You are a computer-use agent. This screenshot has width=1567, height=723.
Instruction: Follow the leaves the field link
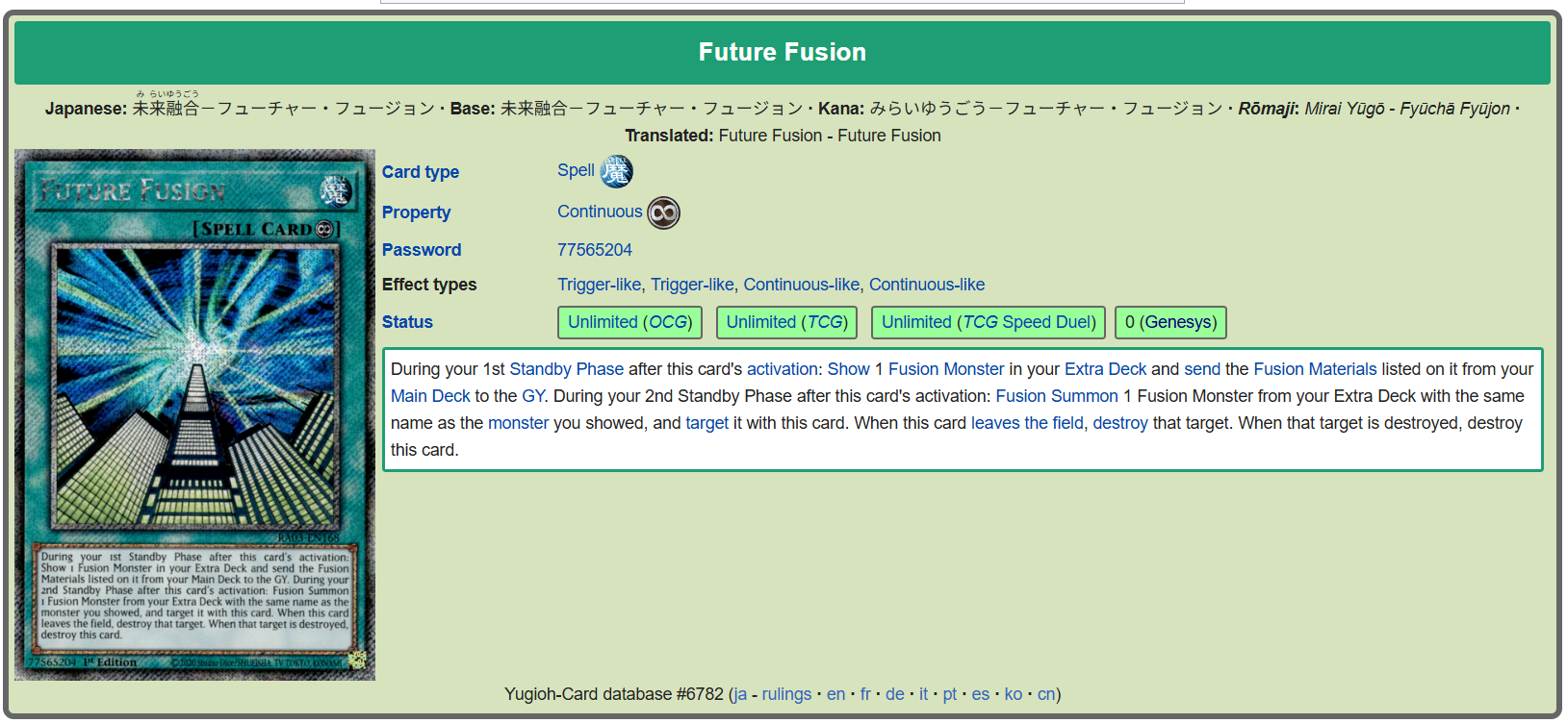pos(1027,423)
